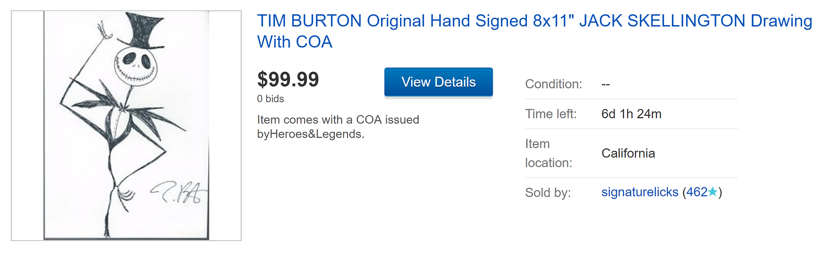Open the Jack Skellington drawing thumbnail
The height and width of the screenshot is (253, 824).
click(126, 125)
